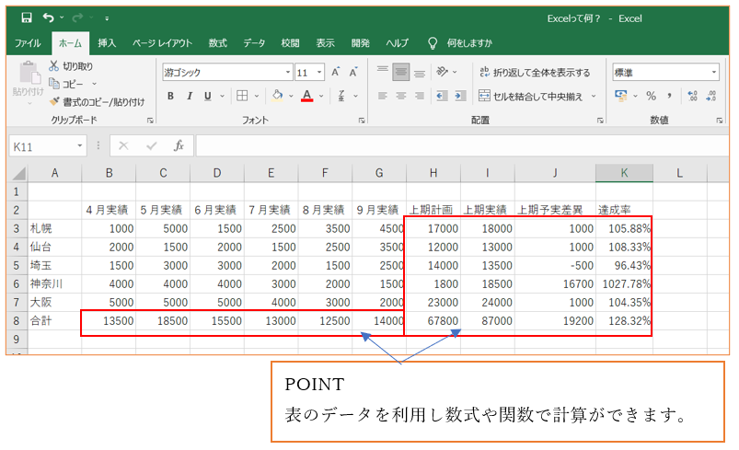This screenshot has height=450, width=739.
Task: Click the Cut (切り取り) scissors icon
Action: (x=54, y=67)
